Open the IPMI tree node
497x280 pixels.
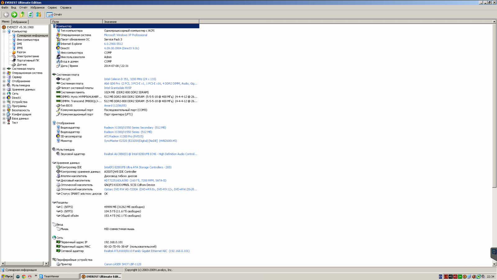20,48
